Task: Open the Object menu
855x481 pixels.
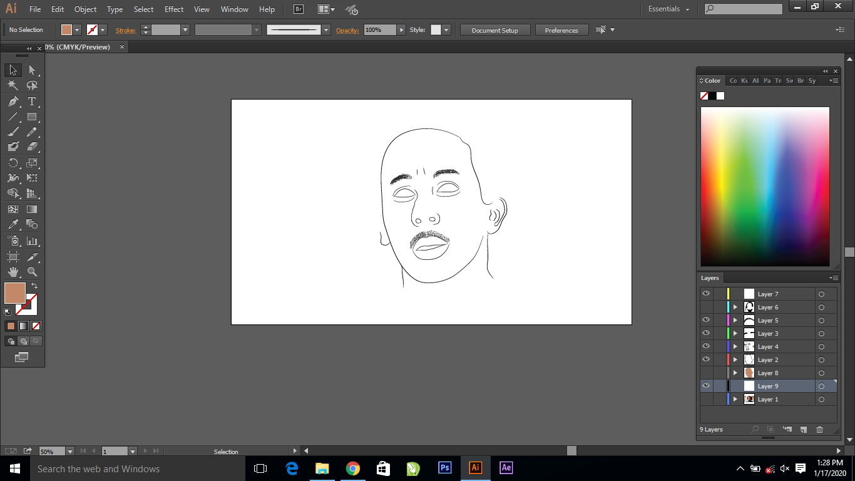Action: [85, 9]
